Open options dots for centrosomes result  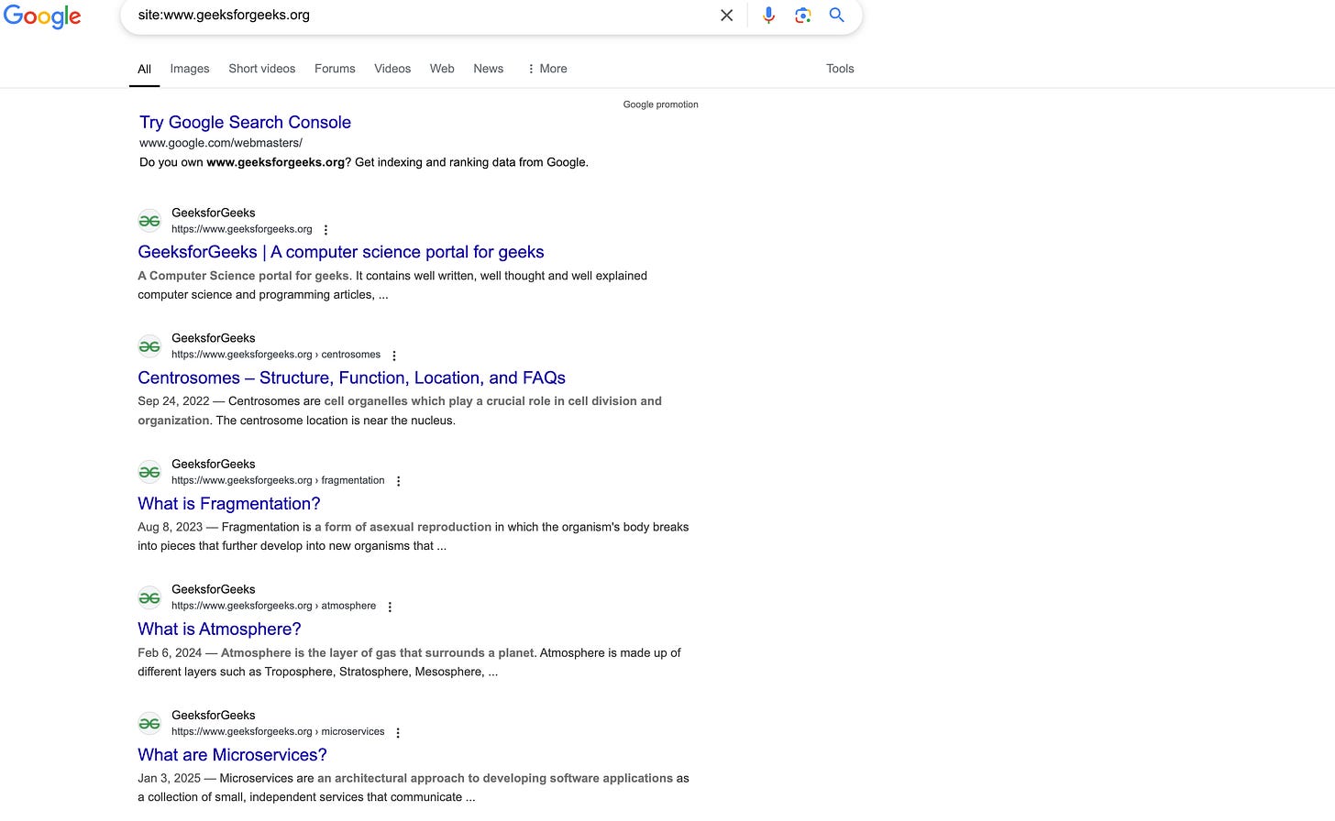[x=394, y=356]
